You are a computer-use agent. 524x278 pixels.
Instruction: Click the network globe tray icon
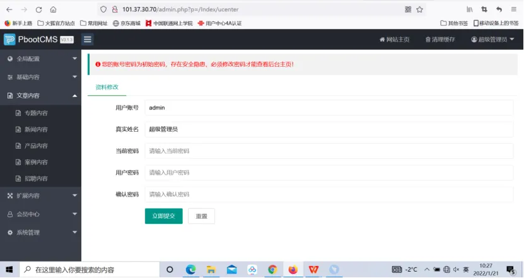447,269
